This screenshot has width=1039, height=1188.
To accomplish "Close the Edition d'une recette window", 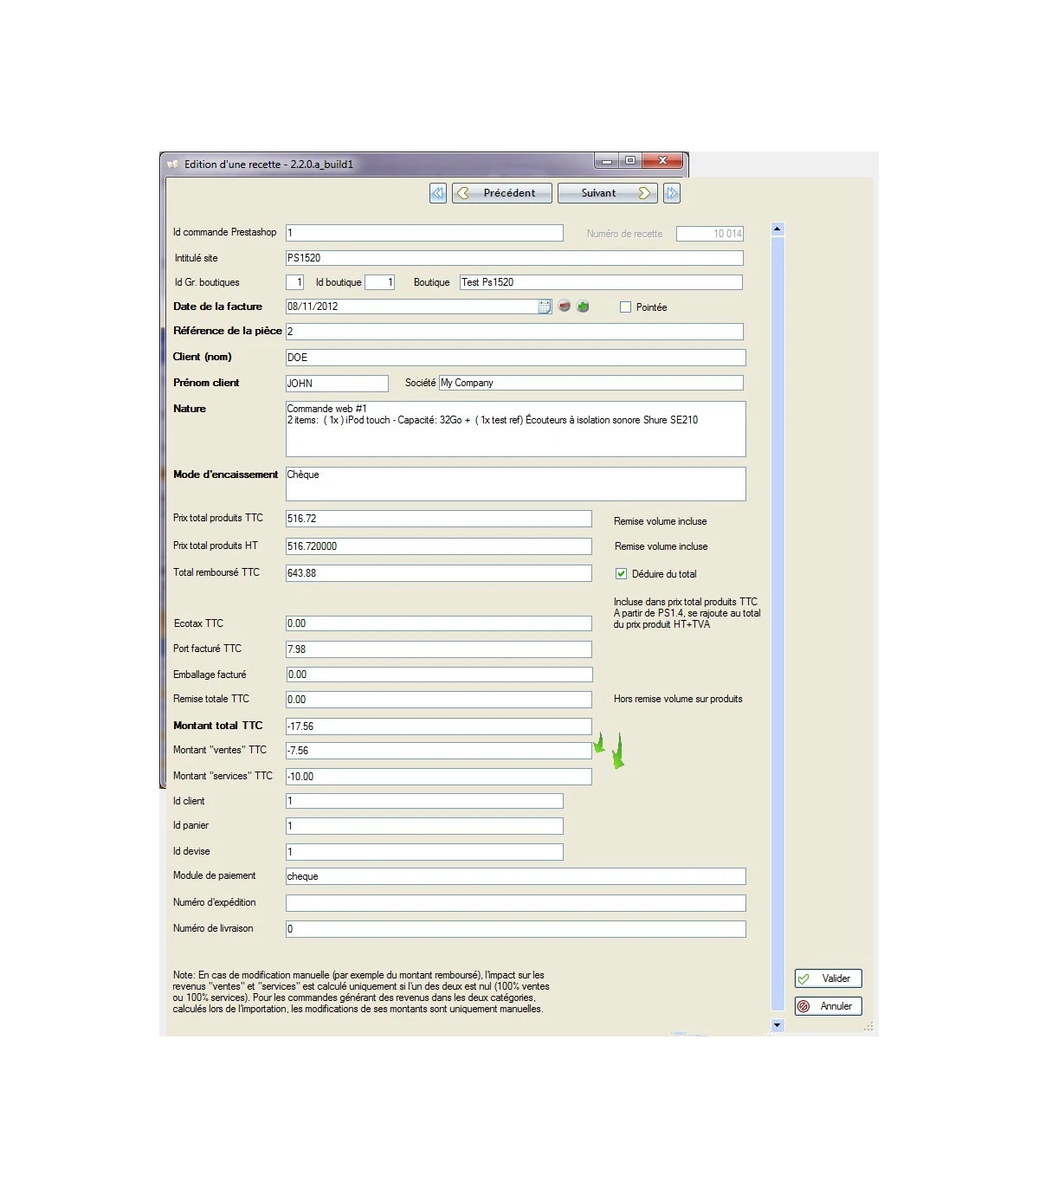I will [663, 160].
